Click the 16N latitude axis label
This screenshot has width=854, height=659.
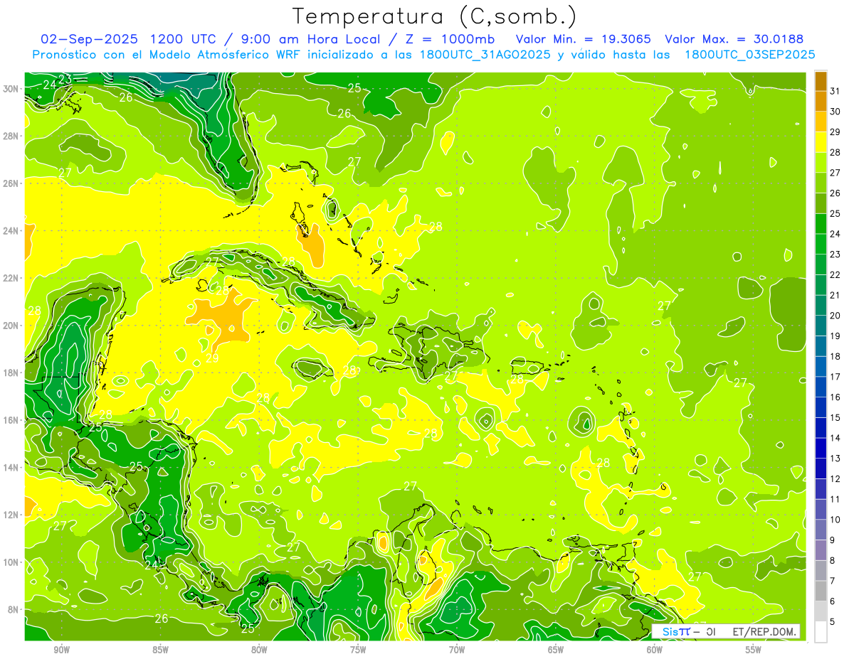[x=11, y=420]
